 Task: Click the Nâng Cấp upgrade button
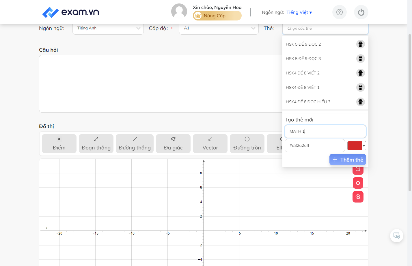217,16
